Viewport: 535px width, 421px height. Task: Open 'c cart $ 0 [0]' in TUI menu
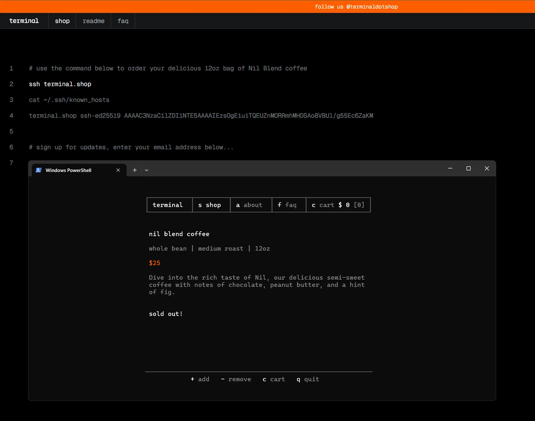point(338,205)
